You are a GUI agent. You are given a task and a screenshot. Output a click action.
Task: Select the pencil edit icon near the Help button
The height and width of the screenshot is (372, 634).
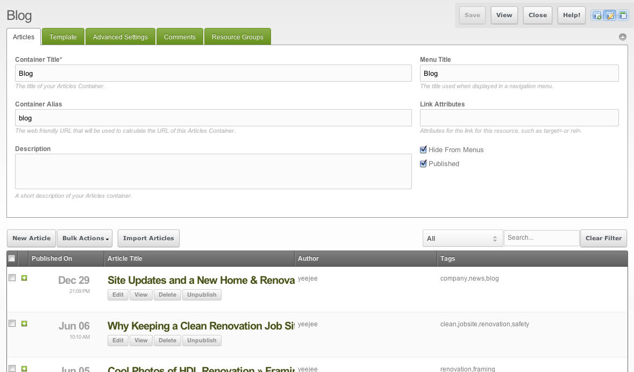point(610,15)
